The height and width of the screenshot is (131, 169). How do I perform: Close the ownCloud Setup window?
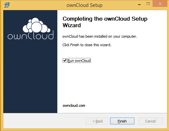160,4
